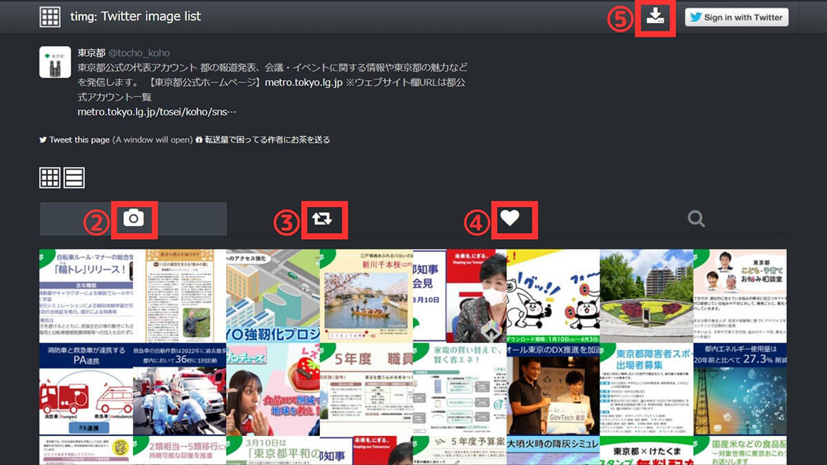Select the likes heart tab
This screenshot has height=465, width=827.
[509, 218]
